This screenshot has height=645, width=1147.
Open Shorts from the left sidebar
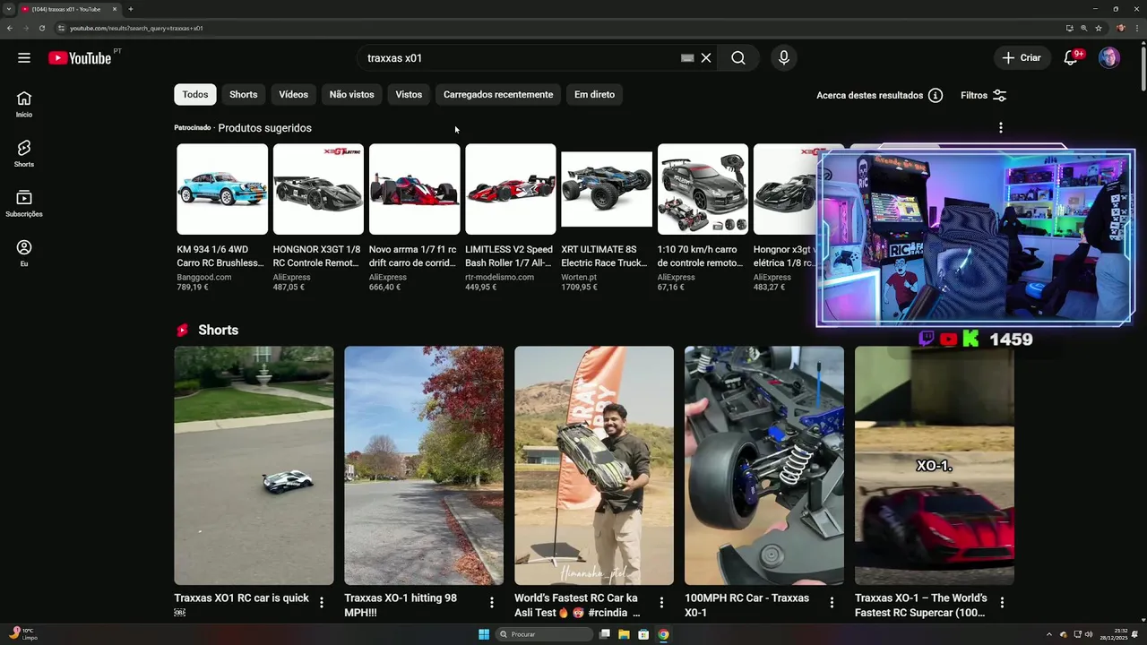point(24,153)
